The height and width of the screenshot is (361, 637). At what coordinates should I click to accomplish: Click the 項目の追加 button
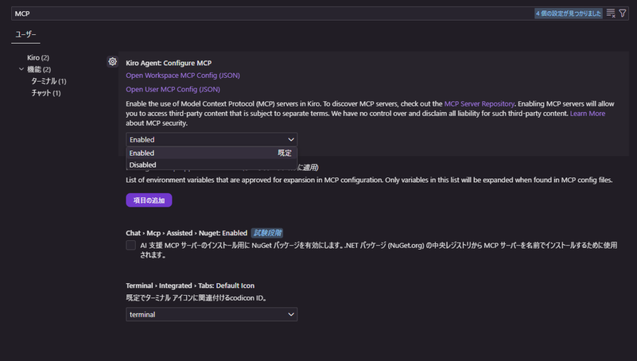click(149, 200)
